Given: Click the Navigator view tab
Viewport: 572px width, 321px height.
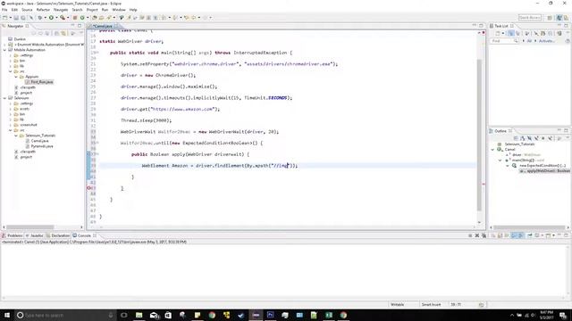Looking at the screenshot, I should tap(15, 26).
